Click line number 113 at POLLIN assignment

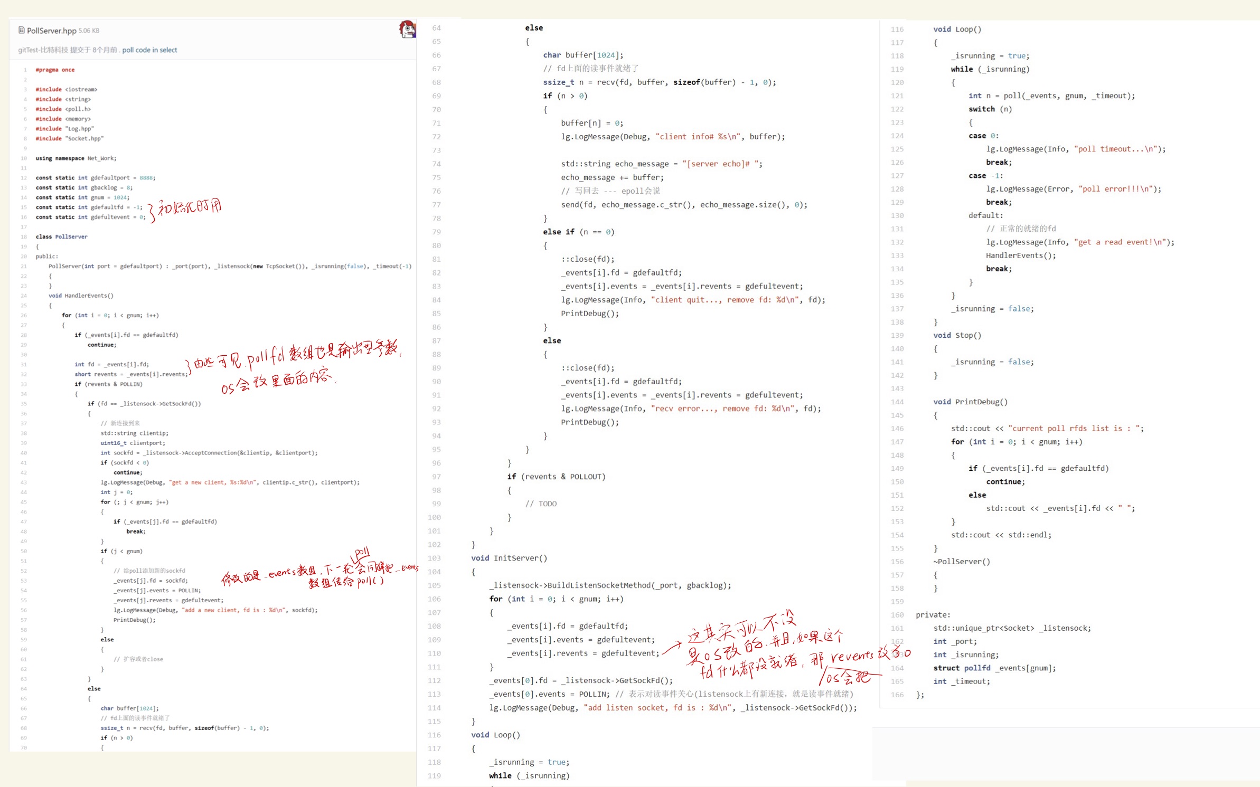pyautogui.click(x=434, y=694)
